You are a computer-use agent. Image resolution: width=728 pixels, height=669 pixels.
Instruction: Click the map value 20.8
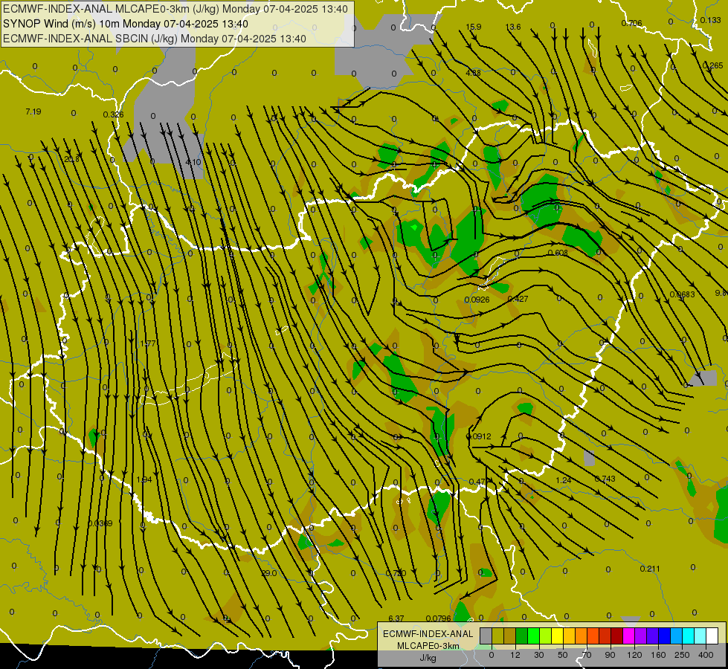pos(71,159)
